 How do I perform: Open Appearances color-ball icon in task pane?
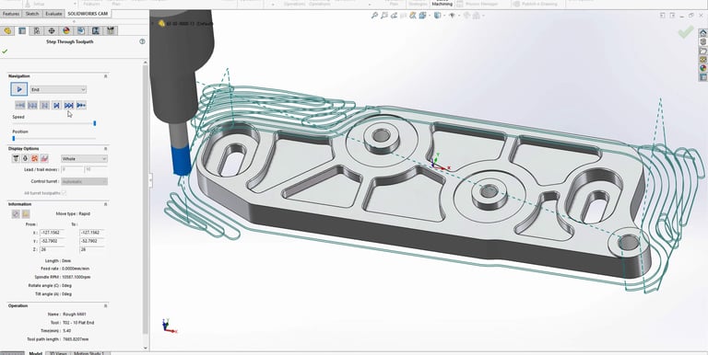click(x=703, y=68)
